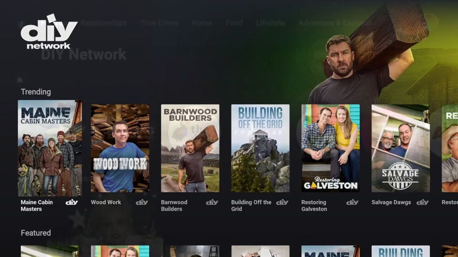Click the diy badge beside Restoring Galveston title
458x257 pixels.
coord(352,202)
